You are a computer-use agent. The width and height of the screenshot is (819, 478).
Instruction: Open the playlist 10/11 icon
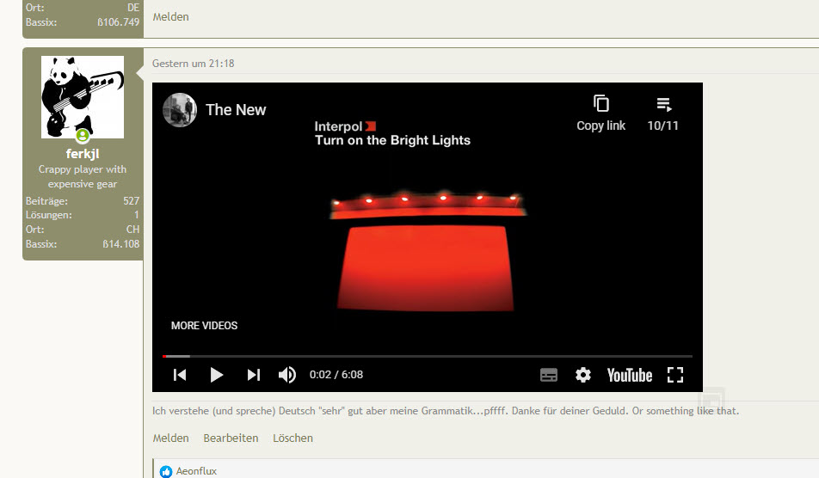[x=663, y=104]
